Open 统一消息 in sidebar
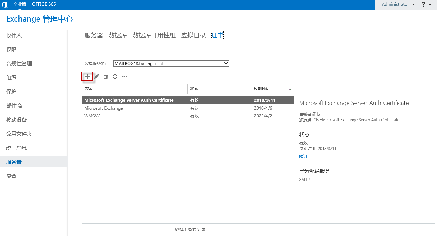 point(16,148)
